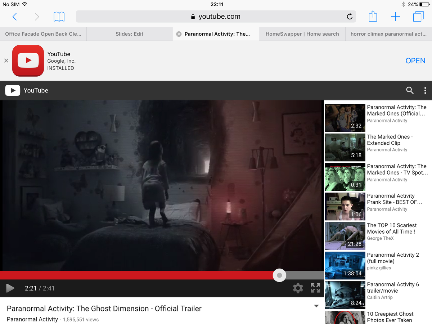Tap the 22:11 clock
The image size is (432, 324).
[217, 4]
